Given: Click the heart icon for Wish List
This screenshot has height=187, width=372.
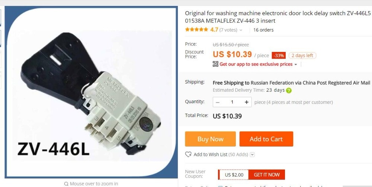Looking at the screenshot, I should click(x=188, y=155).
